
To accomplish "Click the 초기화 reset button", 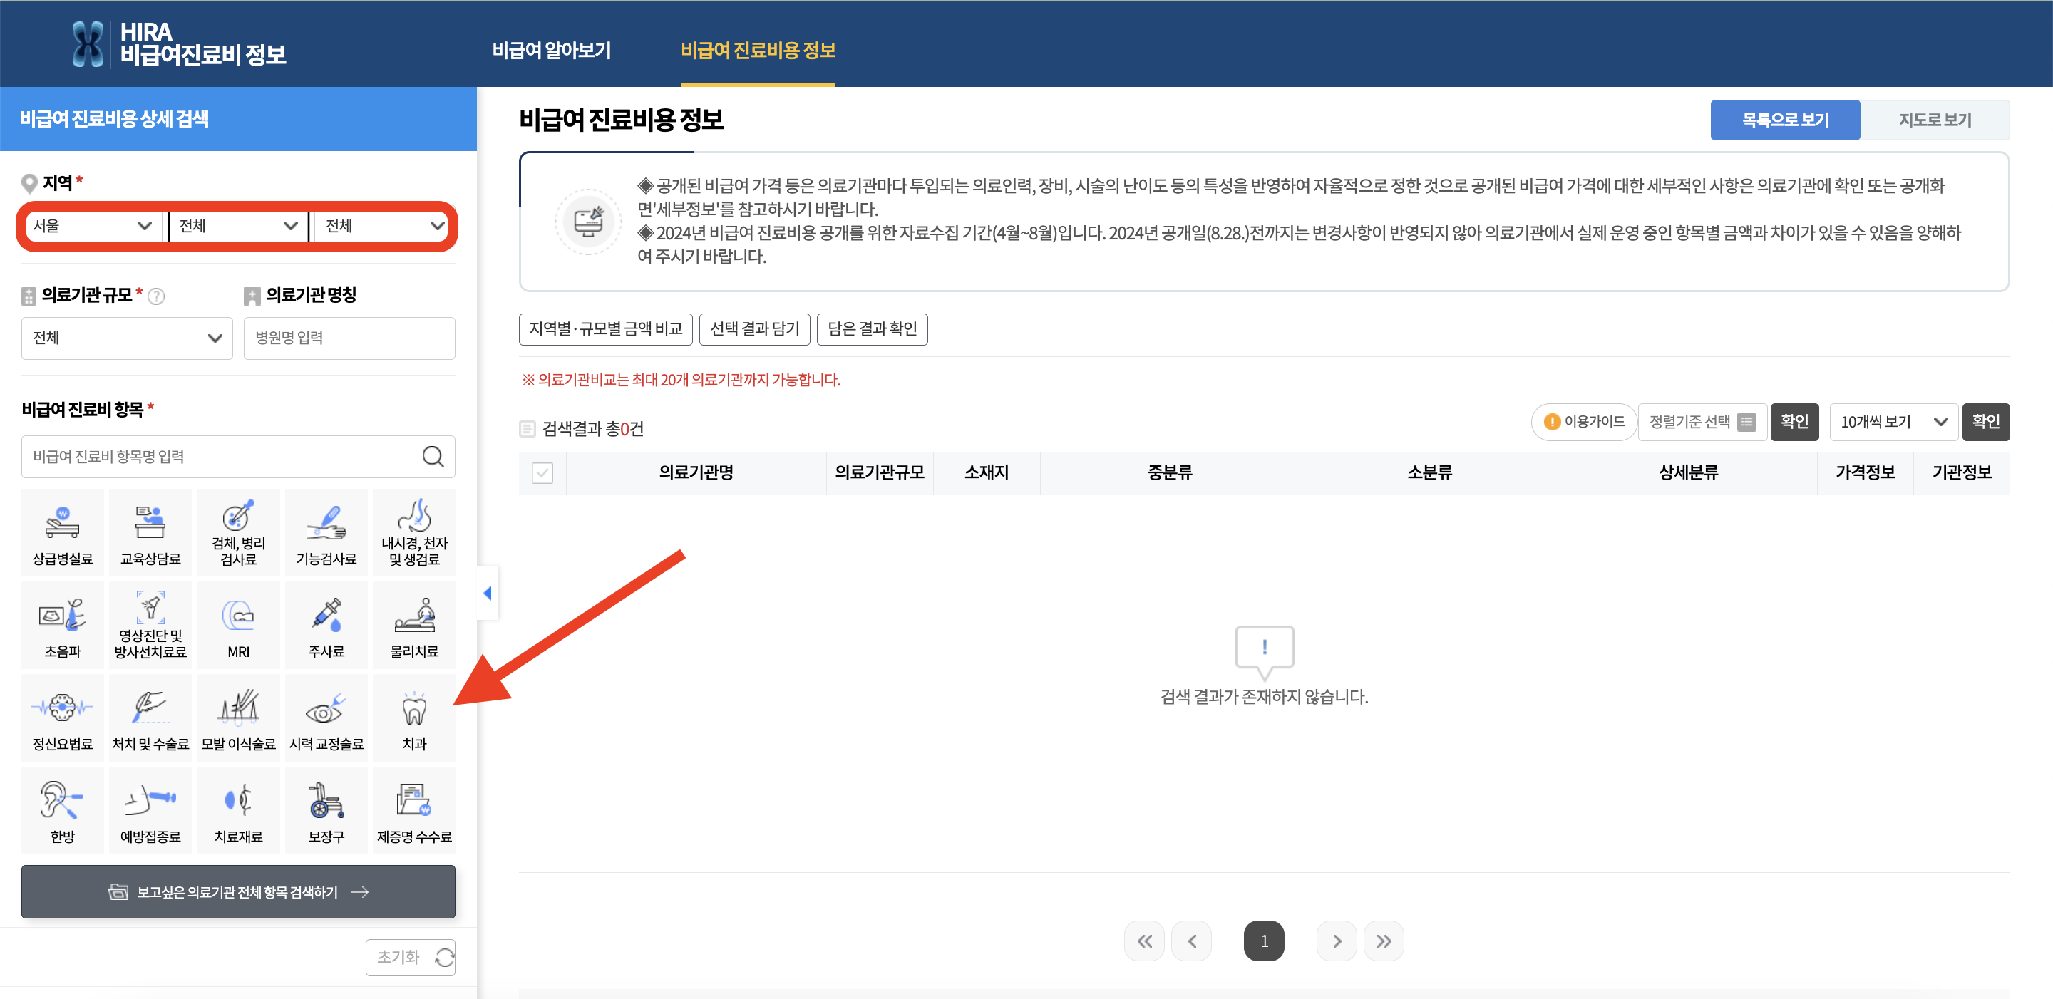I will click(410, 957).
